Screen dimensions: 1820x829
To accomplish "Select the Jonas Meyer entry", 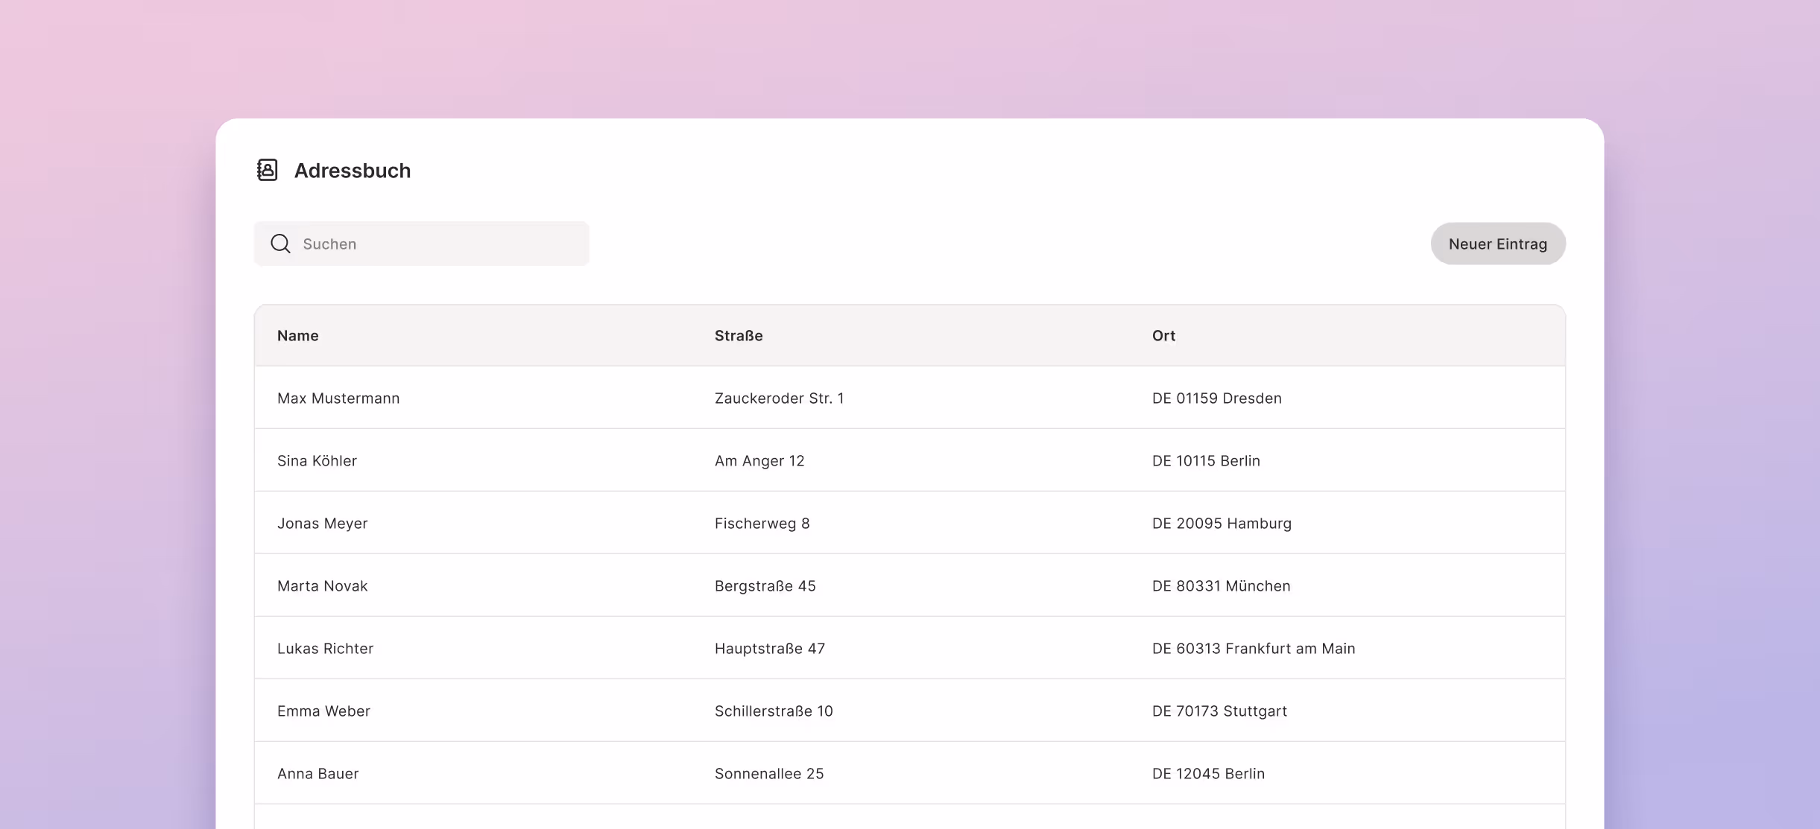I will pos(322,524).
